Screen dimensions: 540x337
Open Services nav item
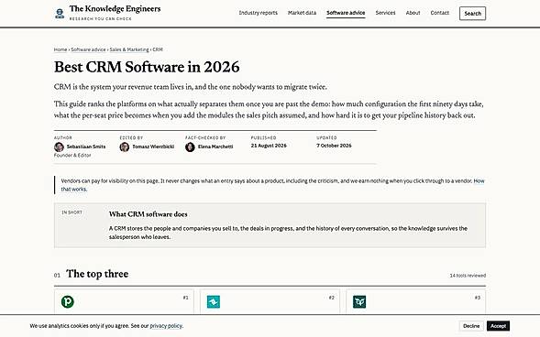(385, 13)
